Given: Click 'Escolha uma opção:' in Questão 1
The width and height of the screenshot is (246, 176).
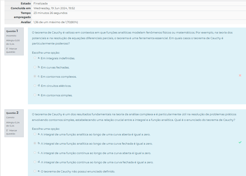Looking at the screenshot, I should (x=46, y=53).
